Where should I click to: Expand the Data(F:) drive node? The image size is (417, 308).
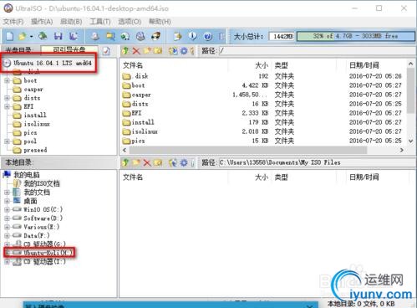point(8,236)
